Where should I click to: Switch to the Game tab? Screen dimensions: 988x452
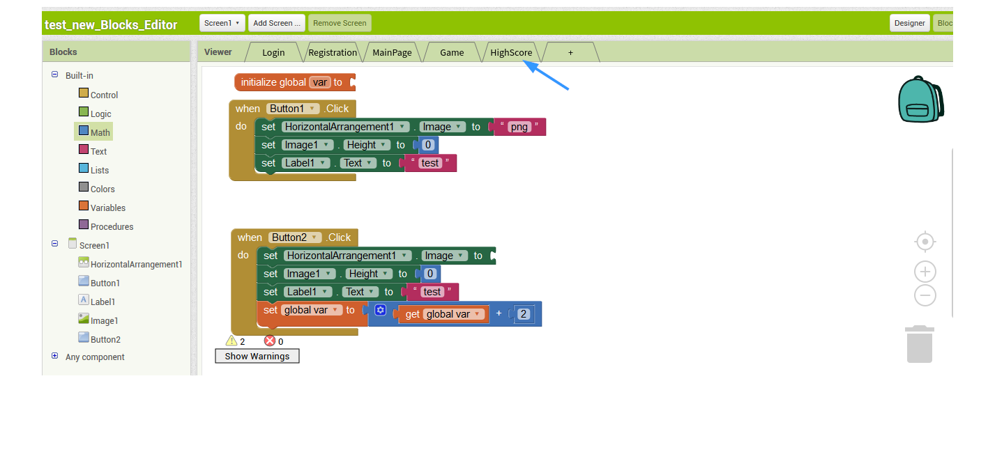click(x=452, y=52)
